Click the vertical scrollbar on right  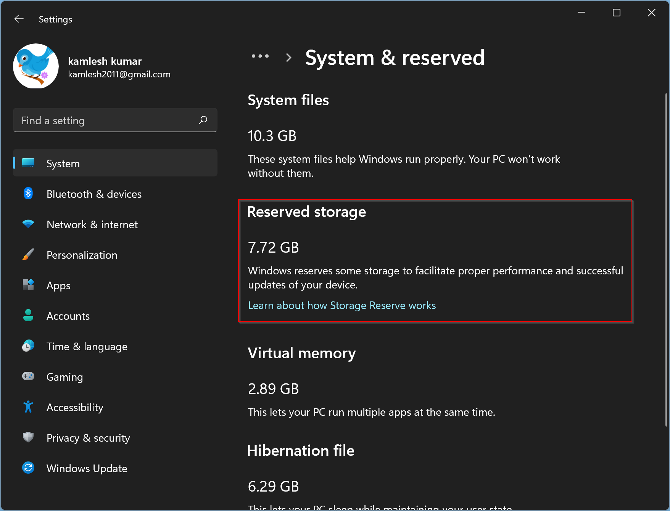(x=666, y=259)
